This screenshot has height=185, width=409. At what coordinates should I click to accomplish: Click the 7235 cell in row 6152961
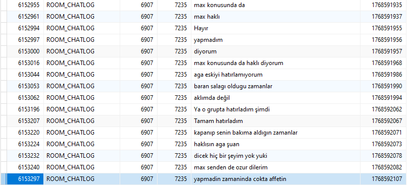tap(174, 17)
